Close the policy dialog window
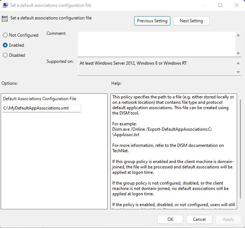The width and height of the screenshot is (245, 228). pos(237,5)
